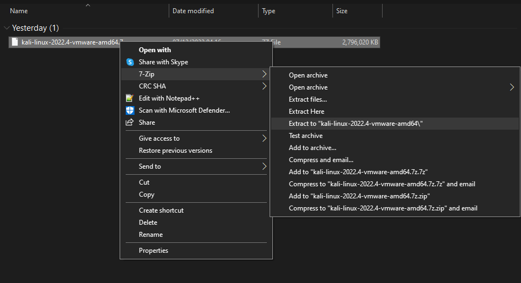Click second Open archive with submenu arrow
This screenshot has height=283, width=521.
pyautogui.click(x=395, y=87)
